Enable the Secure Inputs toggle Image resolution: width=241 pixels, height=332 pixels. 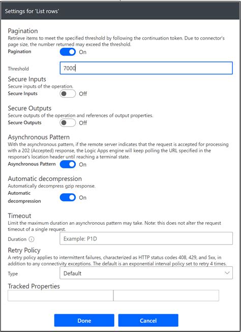pyautogui.click(x=68, y=94)
